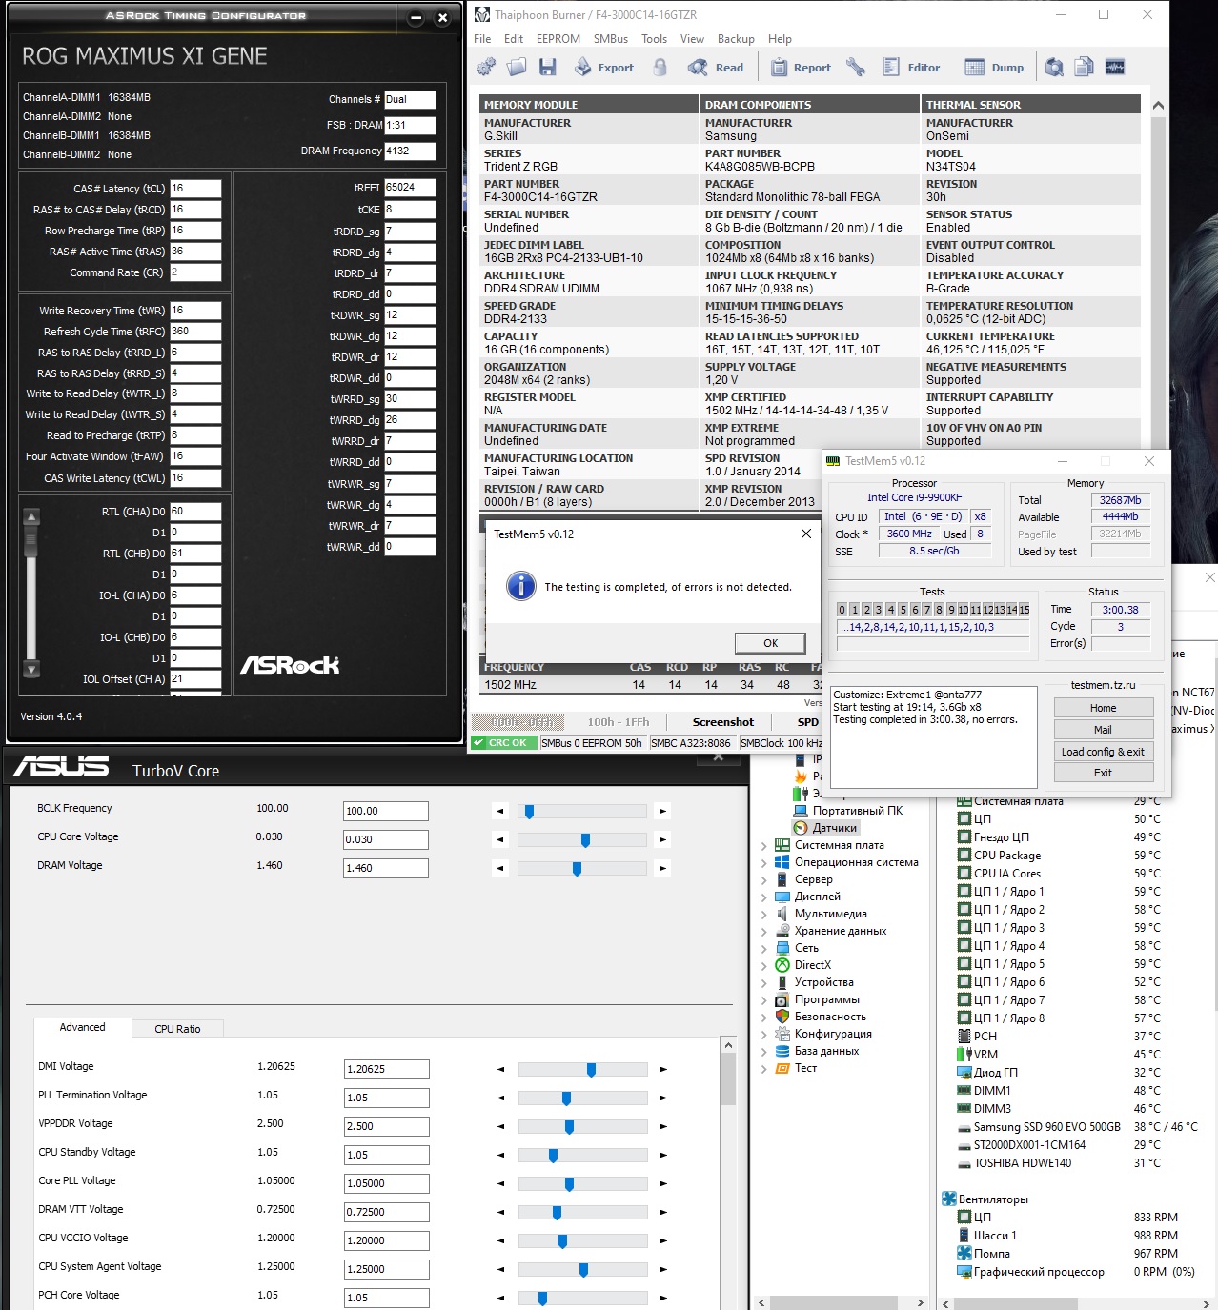Click the CAS# Latency (tCL) value field

(195, 189)
